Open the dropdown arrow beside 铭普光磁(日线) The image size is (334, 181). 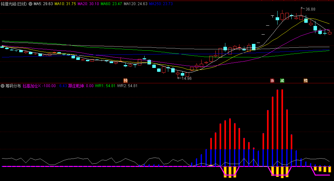[x=30, y=4]
